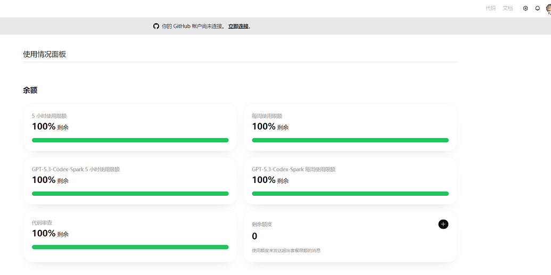Click the 剩余额度 value 0
The width and height of the screenshot is (551, 275).
click(254, 236)
